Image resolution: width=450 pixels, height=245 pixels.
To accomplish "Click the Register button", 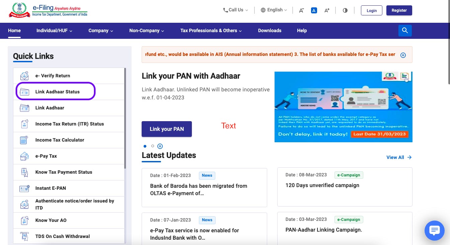I will click(399, 10).
